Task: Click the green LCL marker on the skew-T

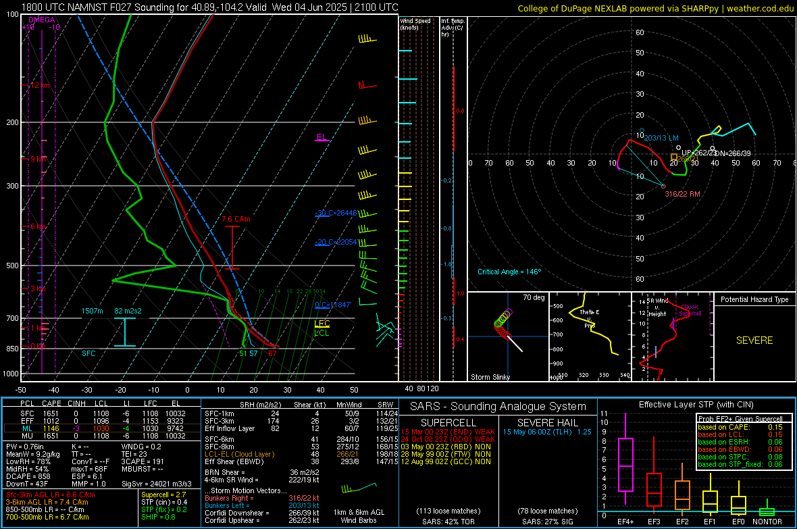Action: pos(322,333)
